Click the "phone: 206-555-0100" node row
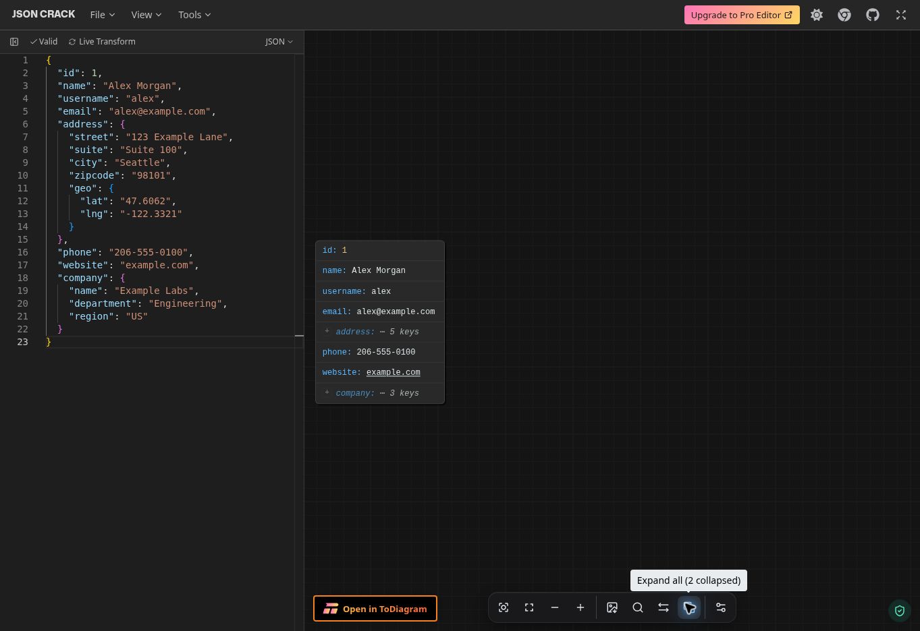This screenshot has width=920, height=631. click(x=380, y=352)
